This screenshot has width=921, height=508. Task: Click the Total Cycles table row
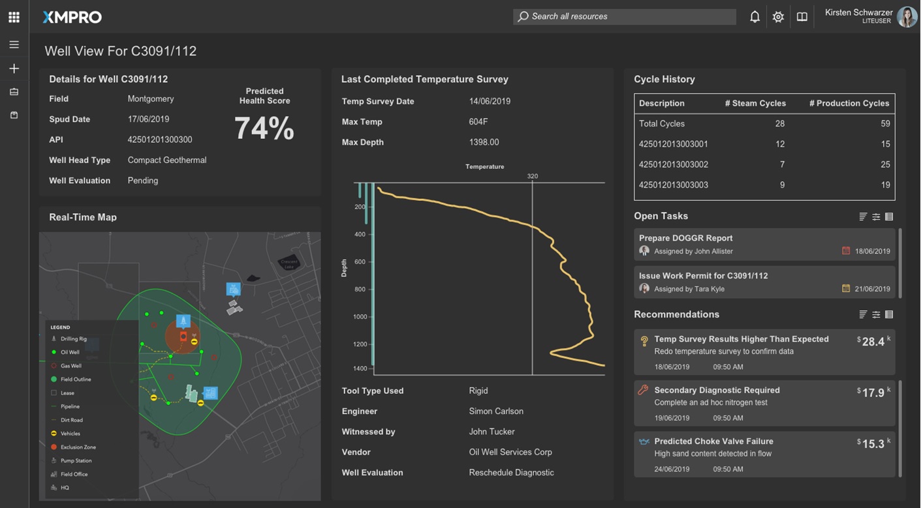click(x=764, y=123)
